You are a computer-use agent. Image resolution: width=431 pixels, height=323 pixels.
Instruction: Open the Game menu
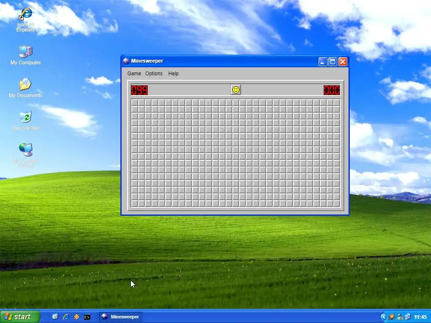(x=134, y=74)
